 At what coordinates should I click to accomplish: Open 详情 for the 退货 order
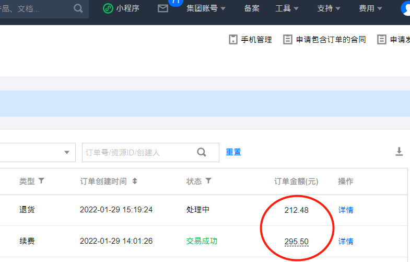click(346, 210)
